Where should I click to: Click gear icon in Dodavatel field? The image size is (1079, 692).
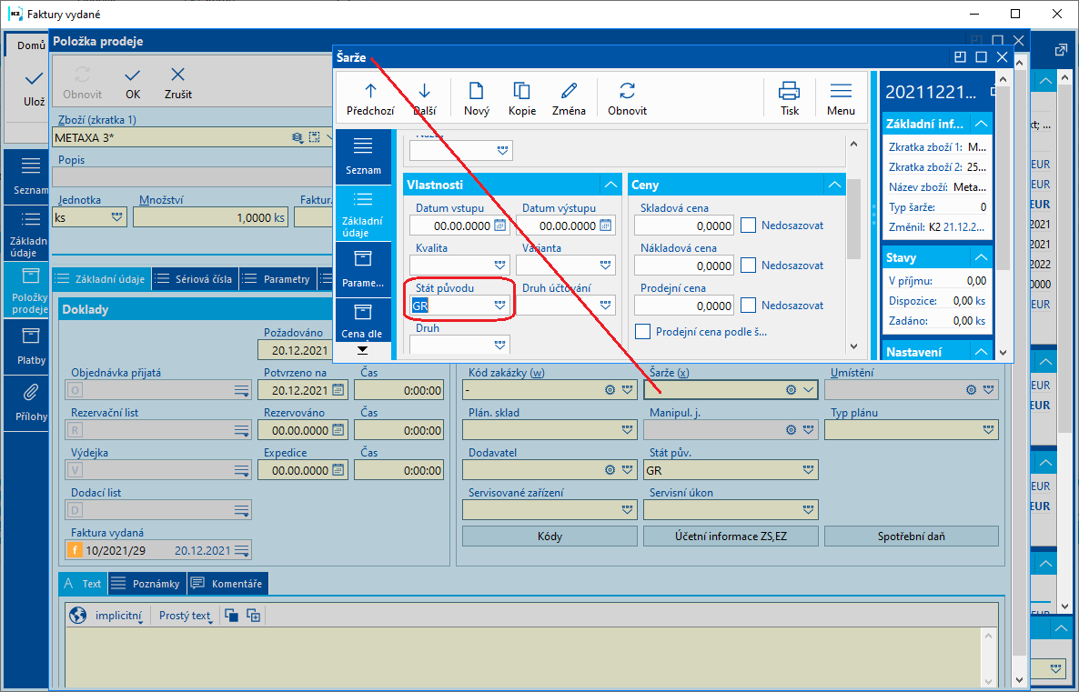click(610, 470)
